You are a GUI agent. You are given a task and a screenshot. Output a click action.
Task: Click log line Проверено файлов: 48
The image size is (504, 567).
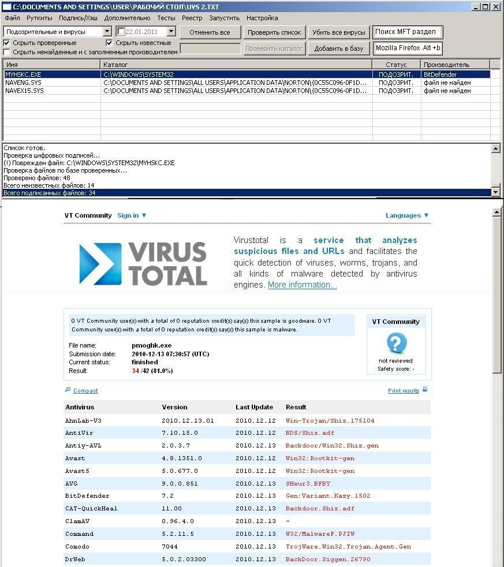[x=37, y=178]
